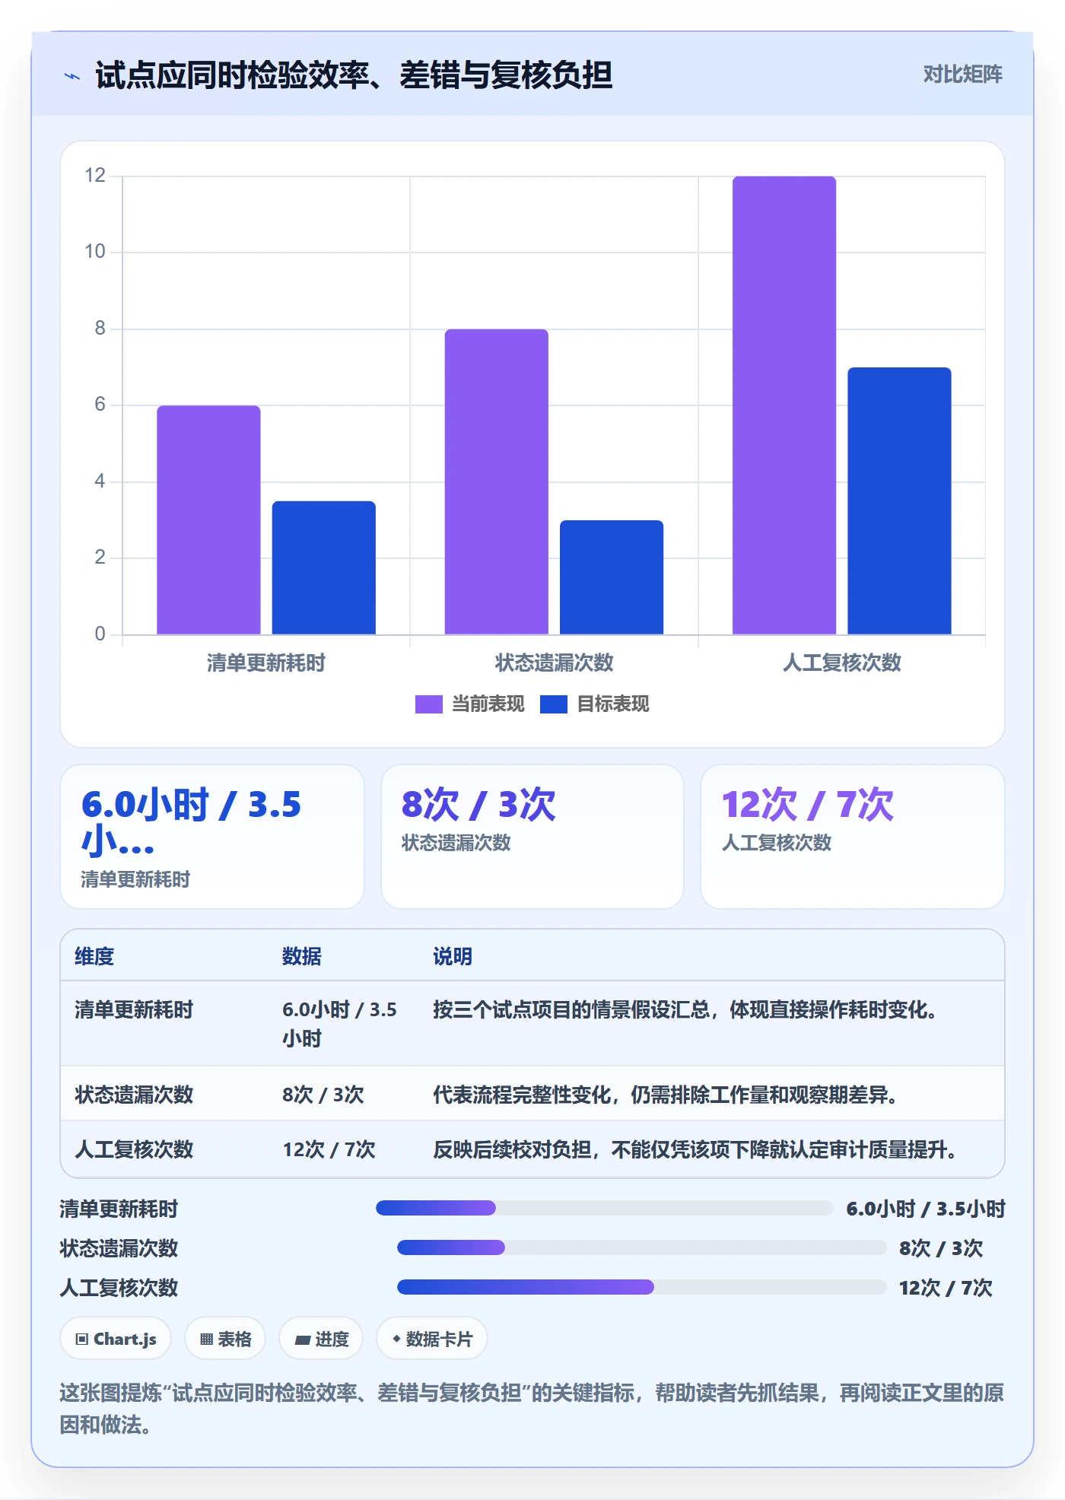Click the 说明 table column header
This screenshot has width=1065, height=1500.
coord(453,956)
